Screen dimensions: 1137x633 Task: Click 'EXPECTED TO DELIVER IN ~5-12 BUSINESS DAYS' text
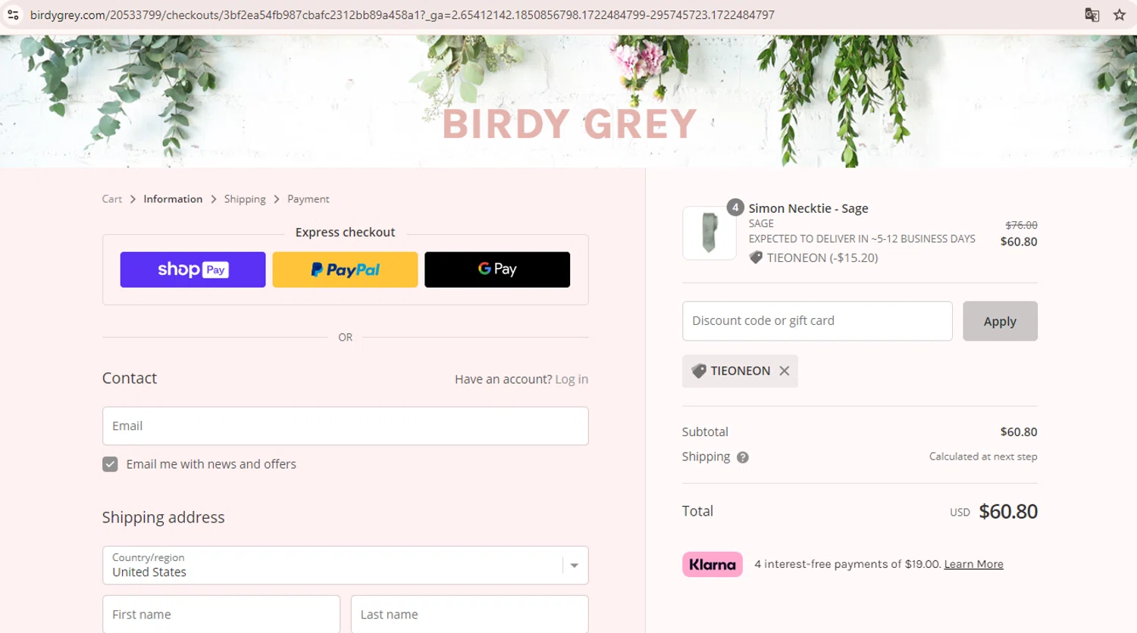point(862,239)
